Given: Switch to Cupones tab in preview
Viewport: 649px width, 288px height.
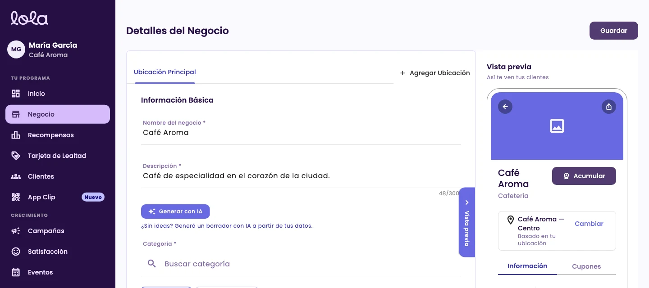Looking at the screenshot, I should click(586, 266).
